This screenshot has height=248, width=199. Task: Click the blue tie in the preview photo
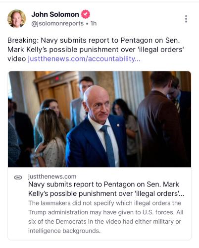[x=108, y=145]
